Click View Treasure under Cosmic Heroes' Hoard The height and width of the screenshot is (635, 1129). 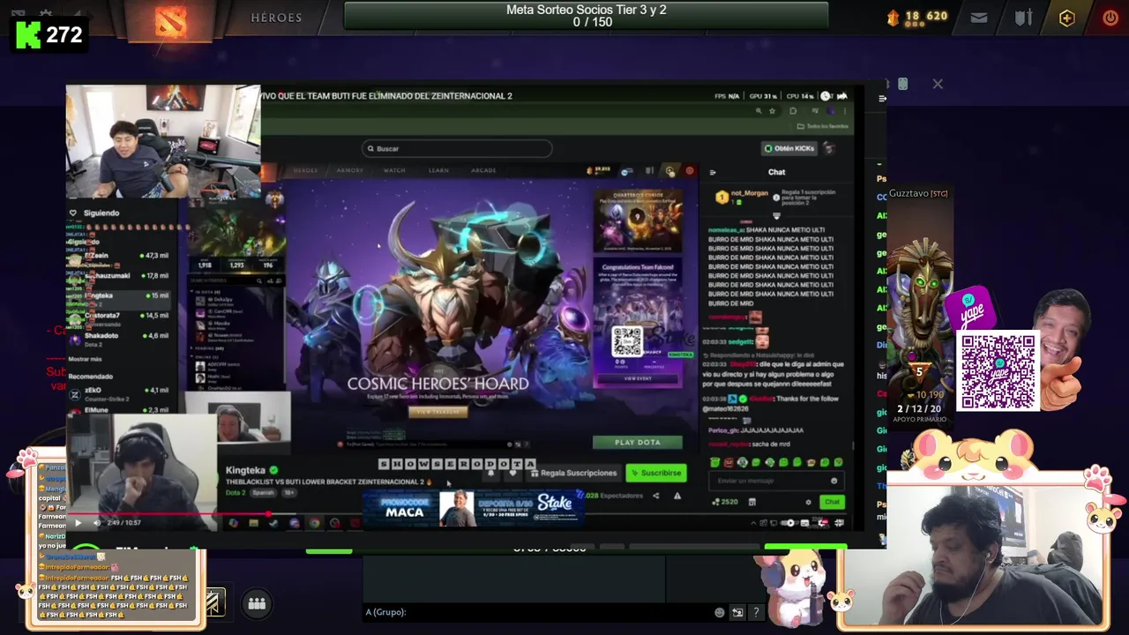[x=437, y=412]
